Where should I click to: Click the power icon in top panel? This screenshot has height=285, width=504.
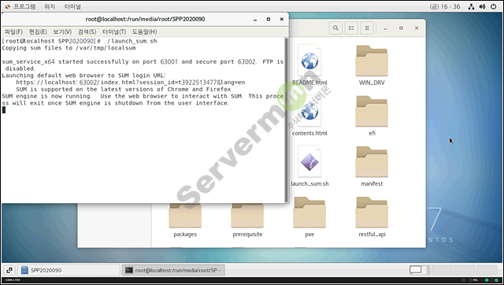(494, 6)
